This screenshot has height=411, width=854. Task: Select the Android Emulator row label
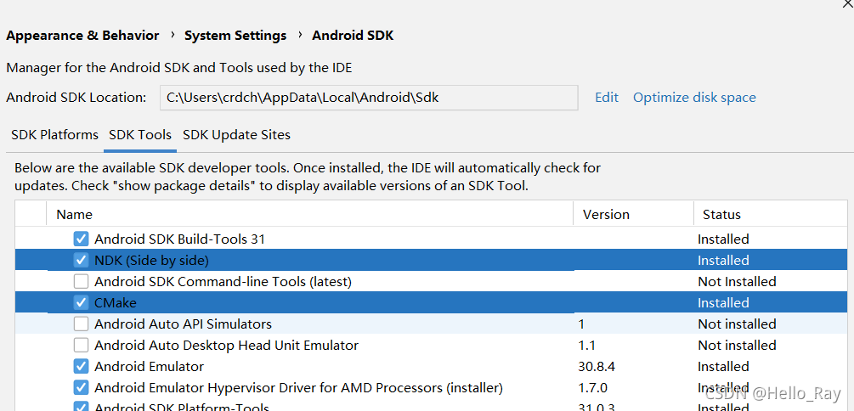click(x=150, y=366)
